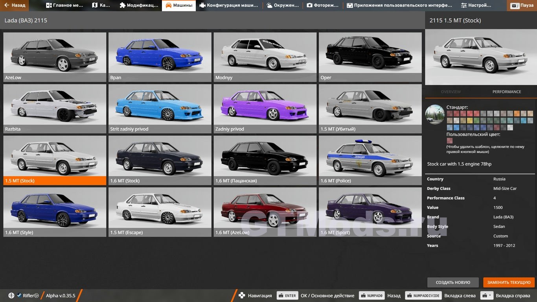Open the map tab icon

tap(95, 6)
